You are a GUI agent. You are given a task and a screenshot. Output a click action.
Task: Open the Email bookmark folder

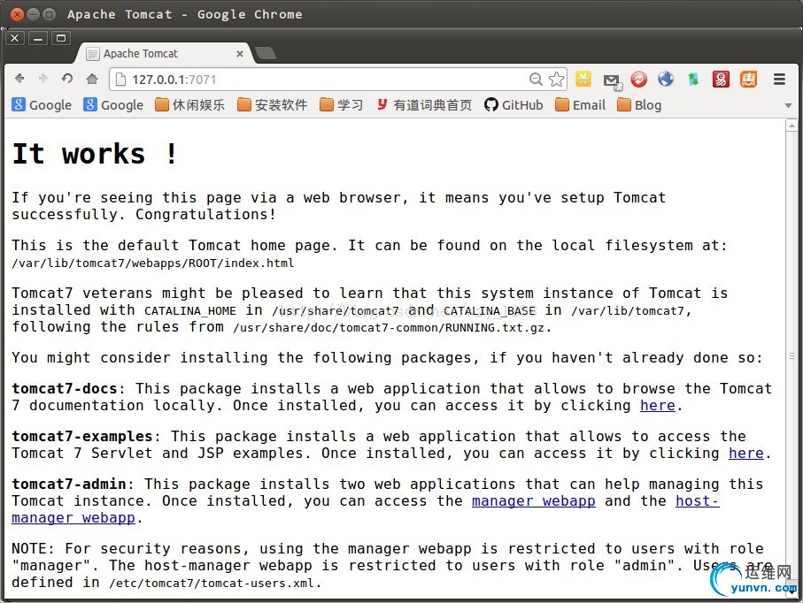[581, 105]
